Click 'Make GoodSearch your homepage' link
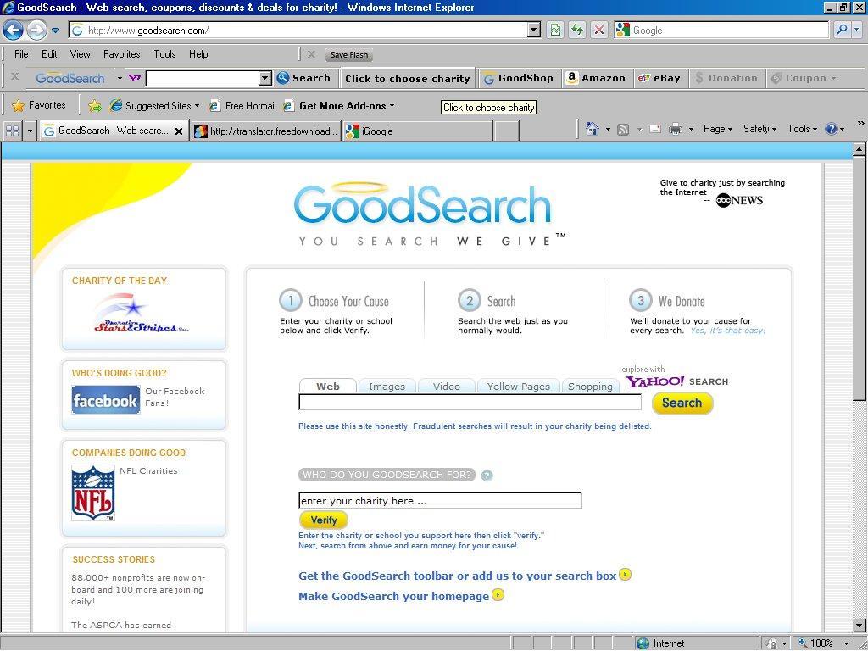The image size is (868, 651). (x=393, y=596)
